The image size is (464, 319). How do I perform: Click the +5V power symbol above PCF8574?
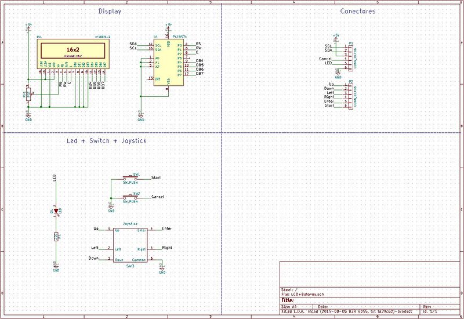point(168,27)
